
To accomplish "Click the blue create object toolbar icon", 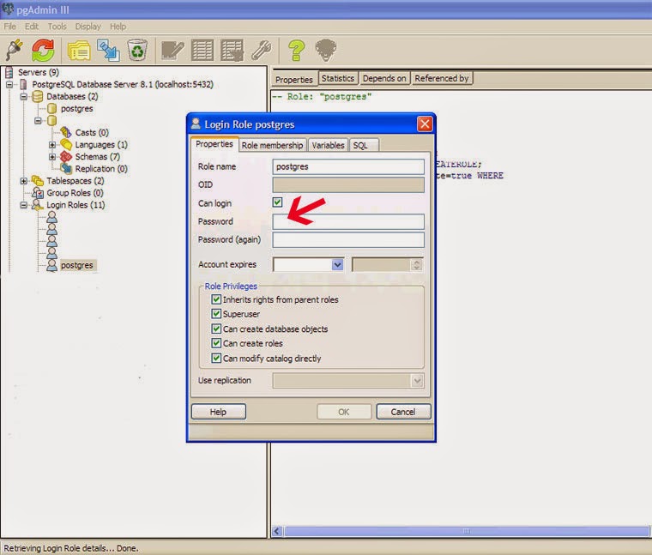I will click(x=108, y=50).
